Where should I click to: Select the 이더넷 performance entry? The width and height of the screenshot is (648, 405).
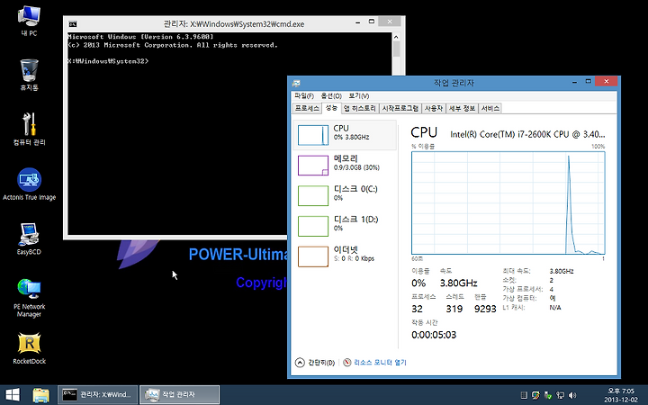[x=345, y=256]
